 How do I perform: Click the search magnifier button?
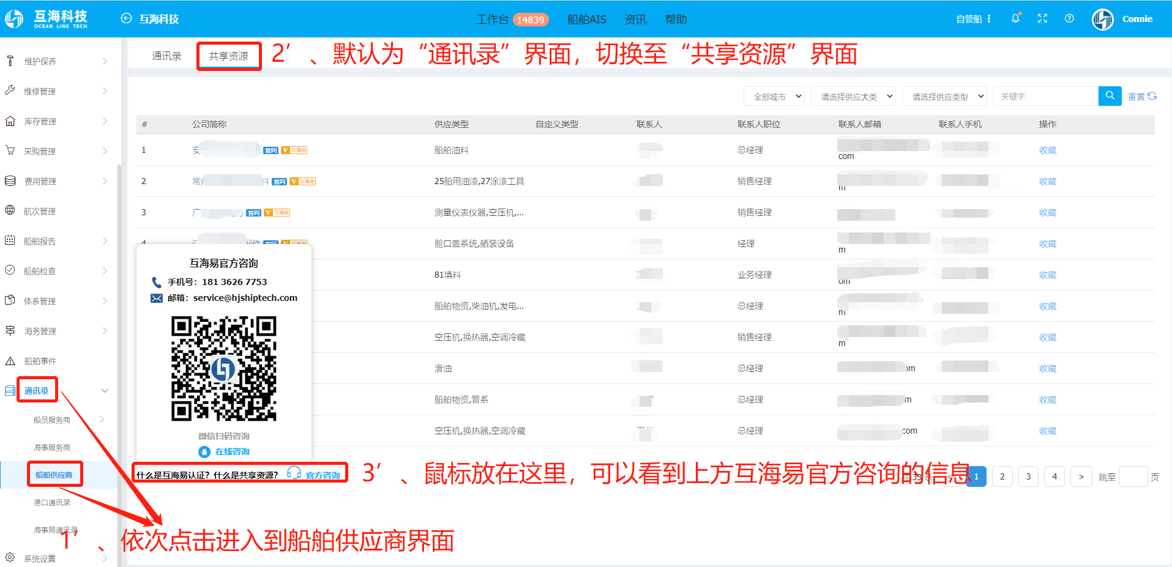[1110, 96]
